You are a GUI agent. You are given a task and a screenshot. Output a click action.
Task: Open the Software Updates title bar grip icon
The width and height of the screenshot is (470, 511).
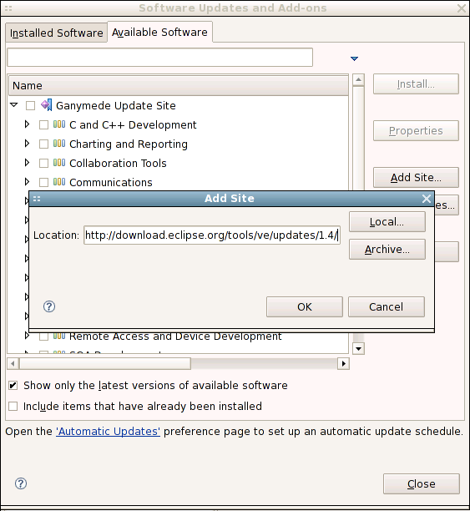8,8
